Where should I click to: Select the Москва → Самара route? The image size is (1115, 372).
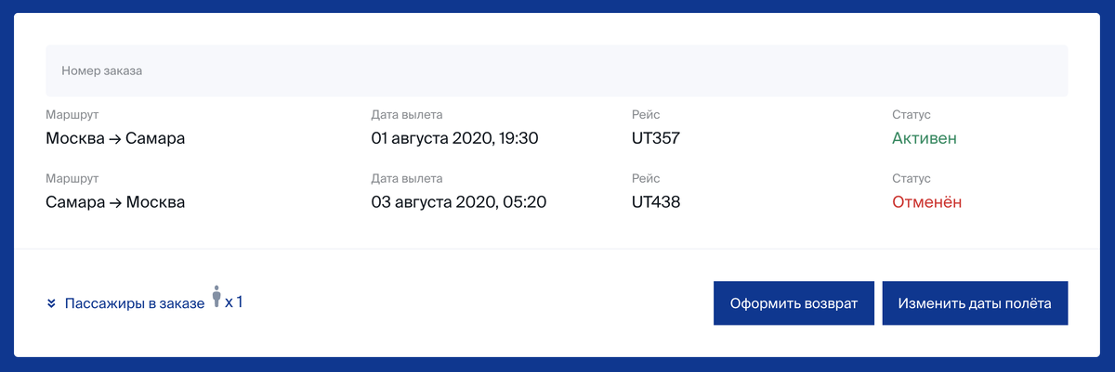(x=115, y=139)
